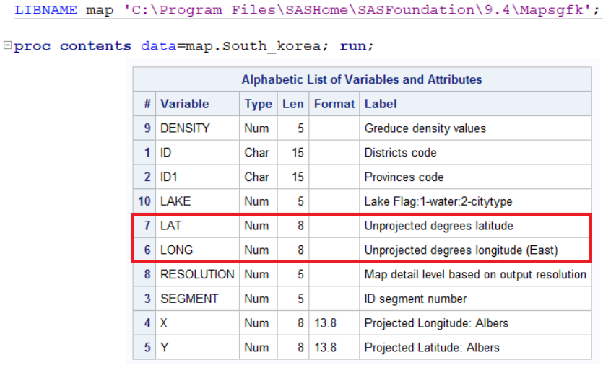Image resolution: width=603 pixels, height=365 pixels.
Task: Select the LONG variable cell
Action: [x=175, y=250]
